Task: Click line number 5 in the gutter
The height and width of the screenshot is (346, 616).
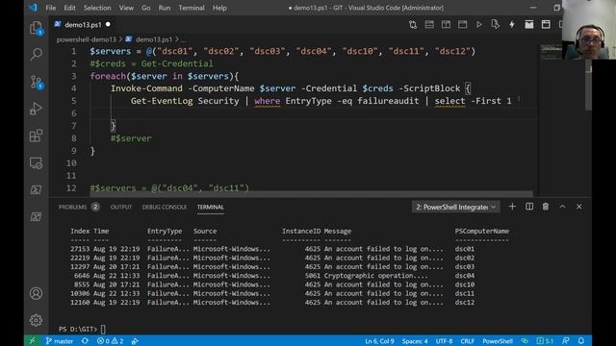Action: tap(73, 101)
